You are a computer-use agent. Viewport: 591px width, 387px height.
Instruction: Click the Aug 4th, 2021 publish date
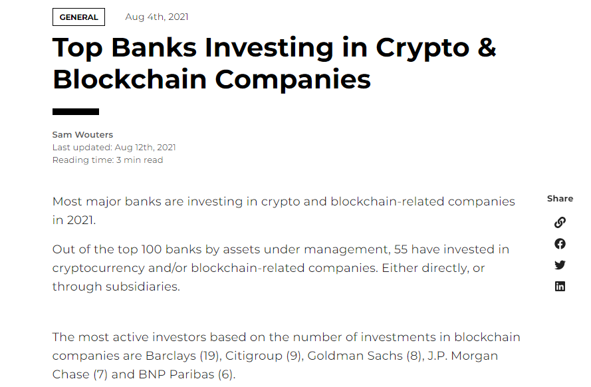[157, 17]
